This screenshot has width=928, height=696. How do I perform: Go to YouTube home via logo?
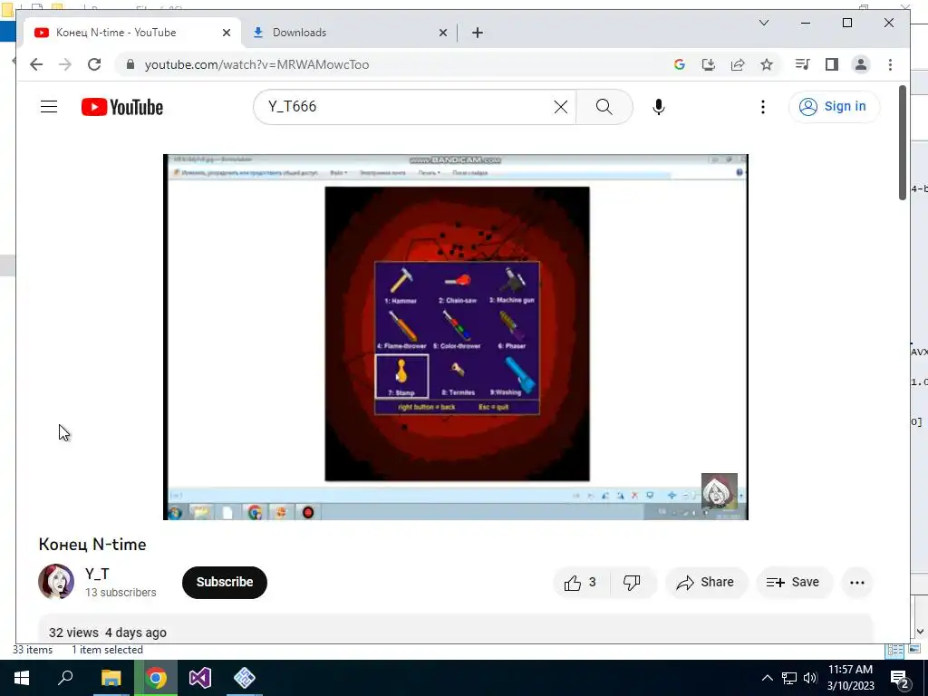click(122, 107)
